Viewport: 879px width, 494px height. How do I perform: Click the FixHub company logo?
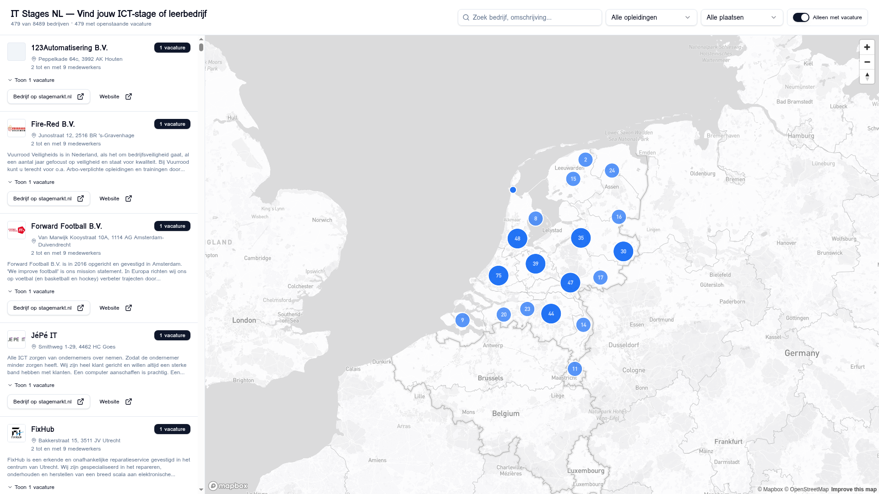(x=16, y=433)
